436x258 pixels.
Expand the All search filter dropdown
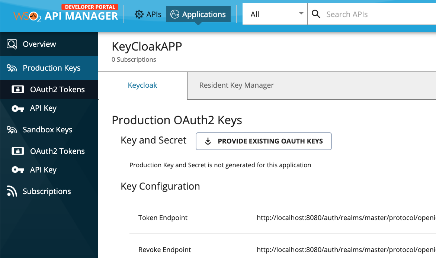pyautogui.click(x=275, y=14)
